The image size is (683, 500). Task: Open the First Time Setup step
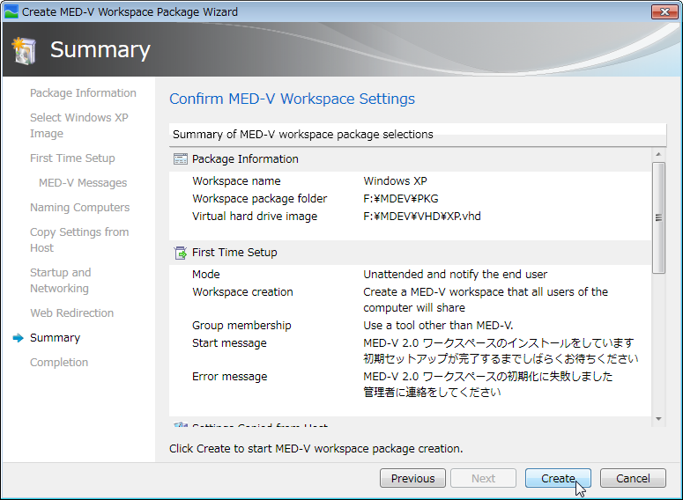(72, 158)
